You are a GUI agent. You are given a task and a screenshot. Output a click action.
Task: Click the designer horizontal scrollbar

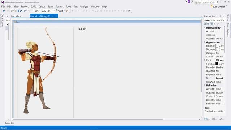(88, 119)
